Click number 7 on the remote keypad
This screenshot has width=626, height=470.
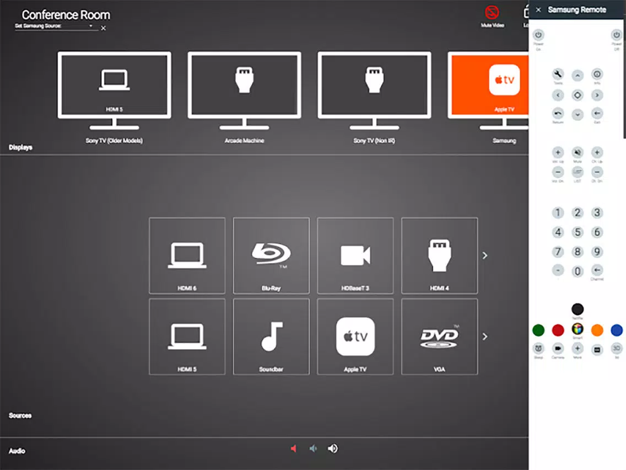coord(558,252)
